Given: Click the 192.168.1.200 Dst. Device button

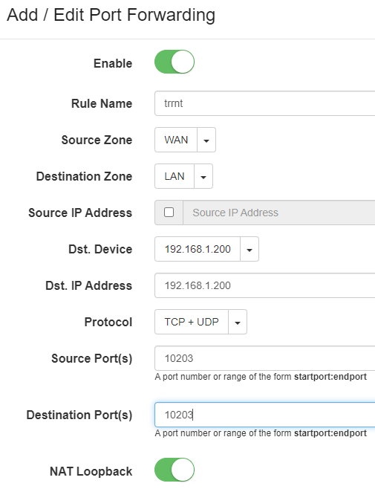Looking at the screenshot, I should (x=198, y=249).
